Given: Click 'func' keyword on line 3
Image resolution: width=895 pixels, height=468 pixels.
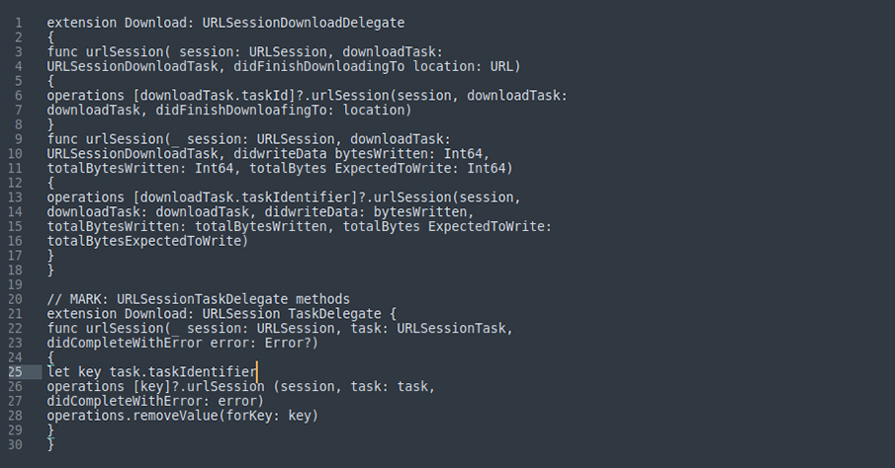Looking at the screenshot, I should pos(62,52).
